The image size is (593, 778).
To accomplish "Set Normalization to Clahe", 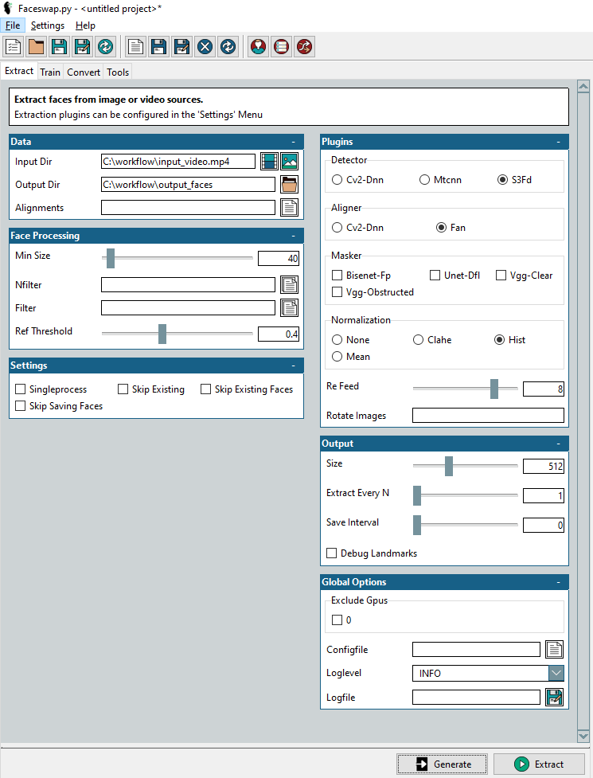I will [x=419, y=339].
